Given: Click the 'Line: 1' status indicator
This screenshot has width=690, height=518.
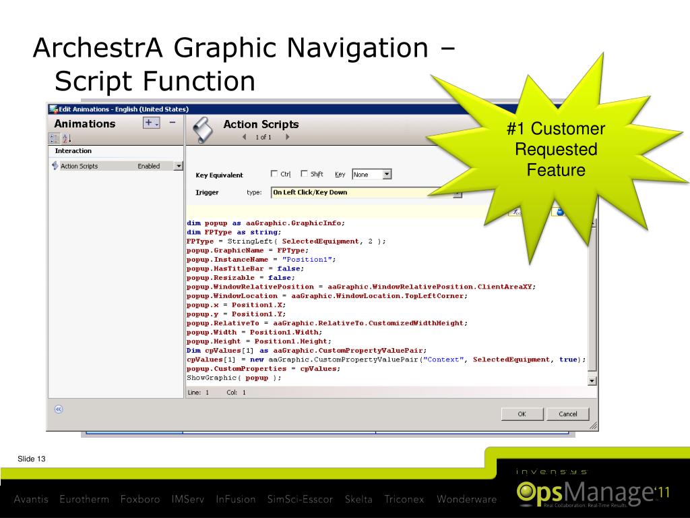Looking at the screenshot, I should [199, 392].
